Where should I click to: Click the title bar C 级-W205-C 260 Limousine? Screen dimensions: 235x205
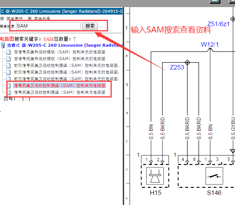(x=62, y=11)
